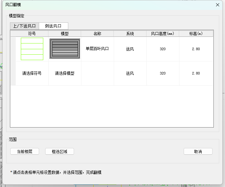Click the empty 名称 cell in second row
The width and height of the screenshot is (225, 187).
(x=97, y=73)
